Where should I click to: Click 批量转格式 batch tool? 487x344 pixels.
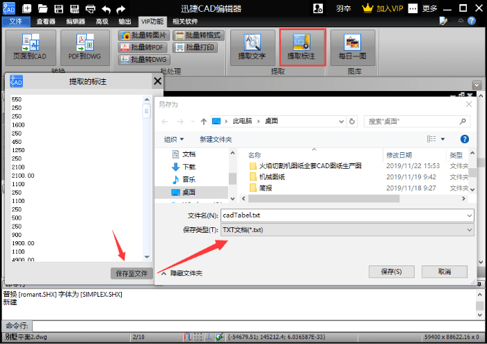point(198,35)
